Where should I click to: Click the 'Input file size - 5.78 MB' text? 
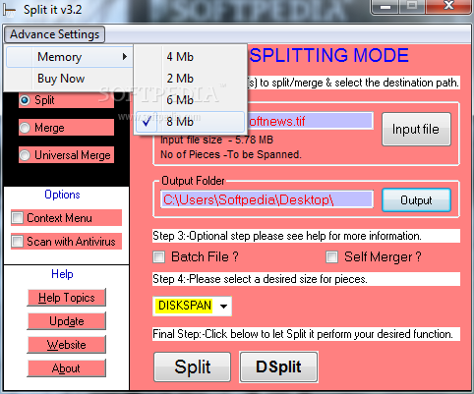pos(217,141)
